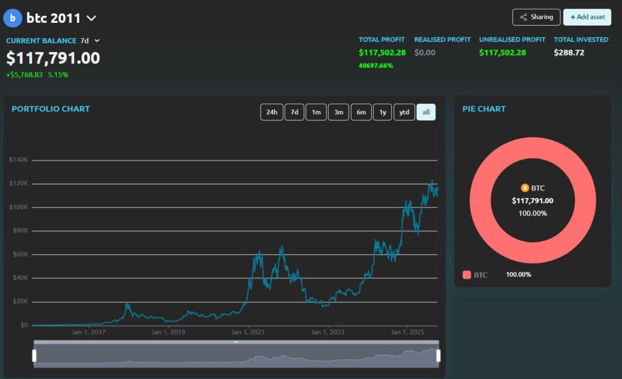Viewport: 622px width, 379px height.
Task: Click the left handle of the range slider
Action: (34, 356)
